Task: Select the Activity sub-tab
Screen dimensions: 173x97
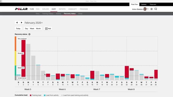Action: click(x=58, y=14)
